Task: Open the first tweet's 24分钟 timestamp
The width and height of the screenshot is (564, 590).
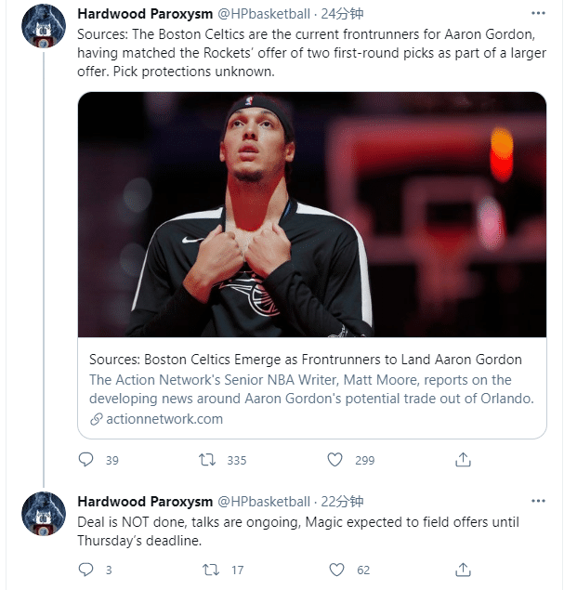Action: 343,15
